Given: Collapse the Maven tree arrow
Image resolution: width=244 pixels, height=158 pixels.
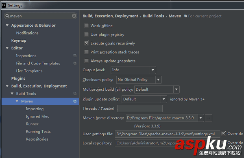Looking at the screenshot, I should coord(17,101).
